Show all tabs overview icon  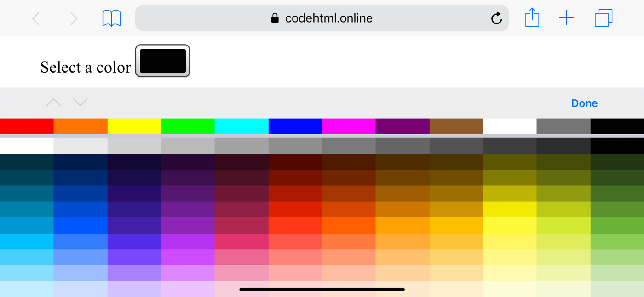[x=603, y=18]
